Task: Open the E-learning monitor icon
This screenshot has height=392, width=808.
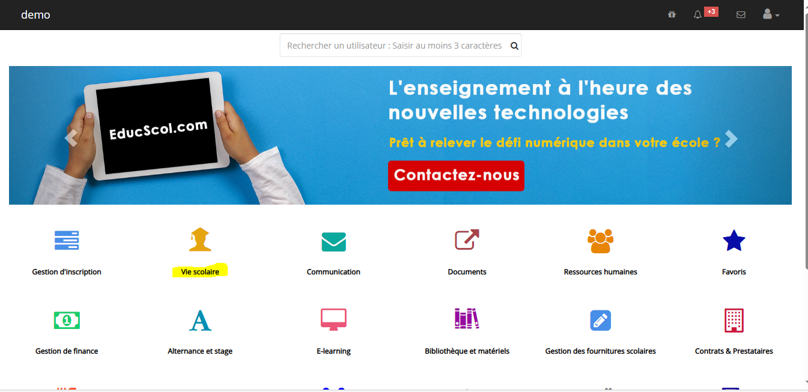Action: (333, 320)
